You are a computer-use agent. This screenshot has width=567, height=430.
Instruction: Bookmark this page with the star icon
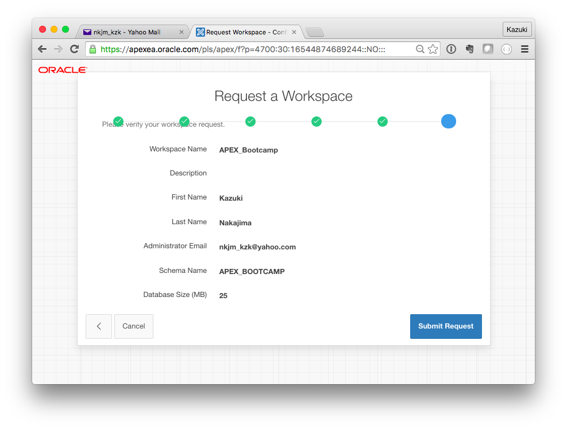[x=433, y=49]
